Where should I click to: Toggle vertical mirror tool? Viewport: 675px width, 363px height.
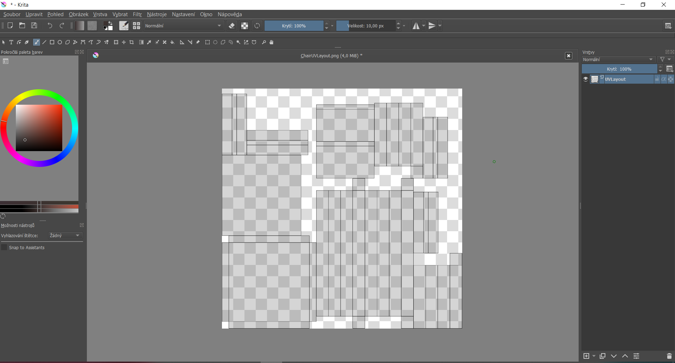(x=432, y=26)
